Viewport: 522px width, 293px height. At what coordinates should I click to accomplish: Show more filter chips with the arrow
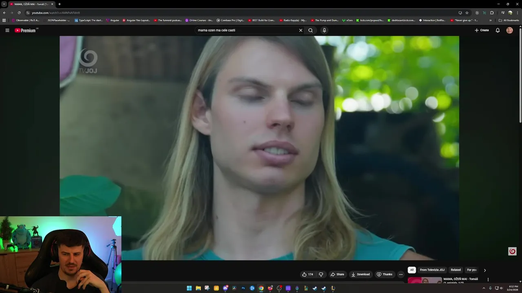[x=484, y=270]
